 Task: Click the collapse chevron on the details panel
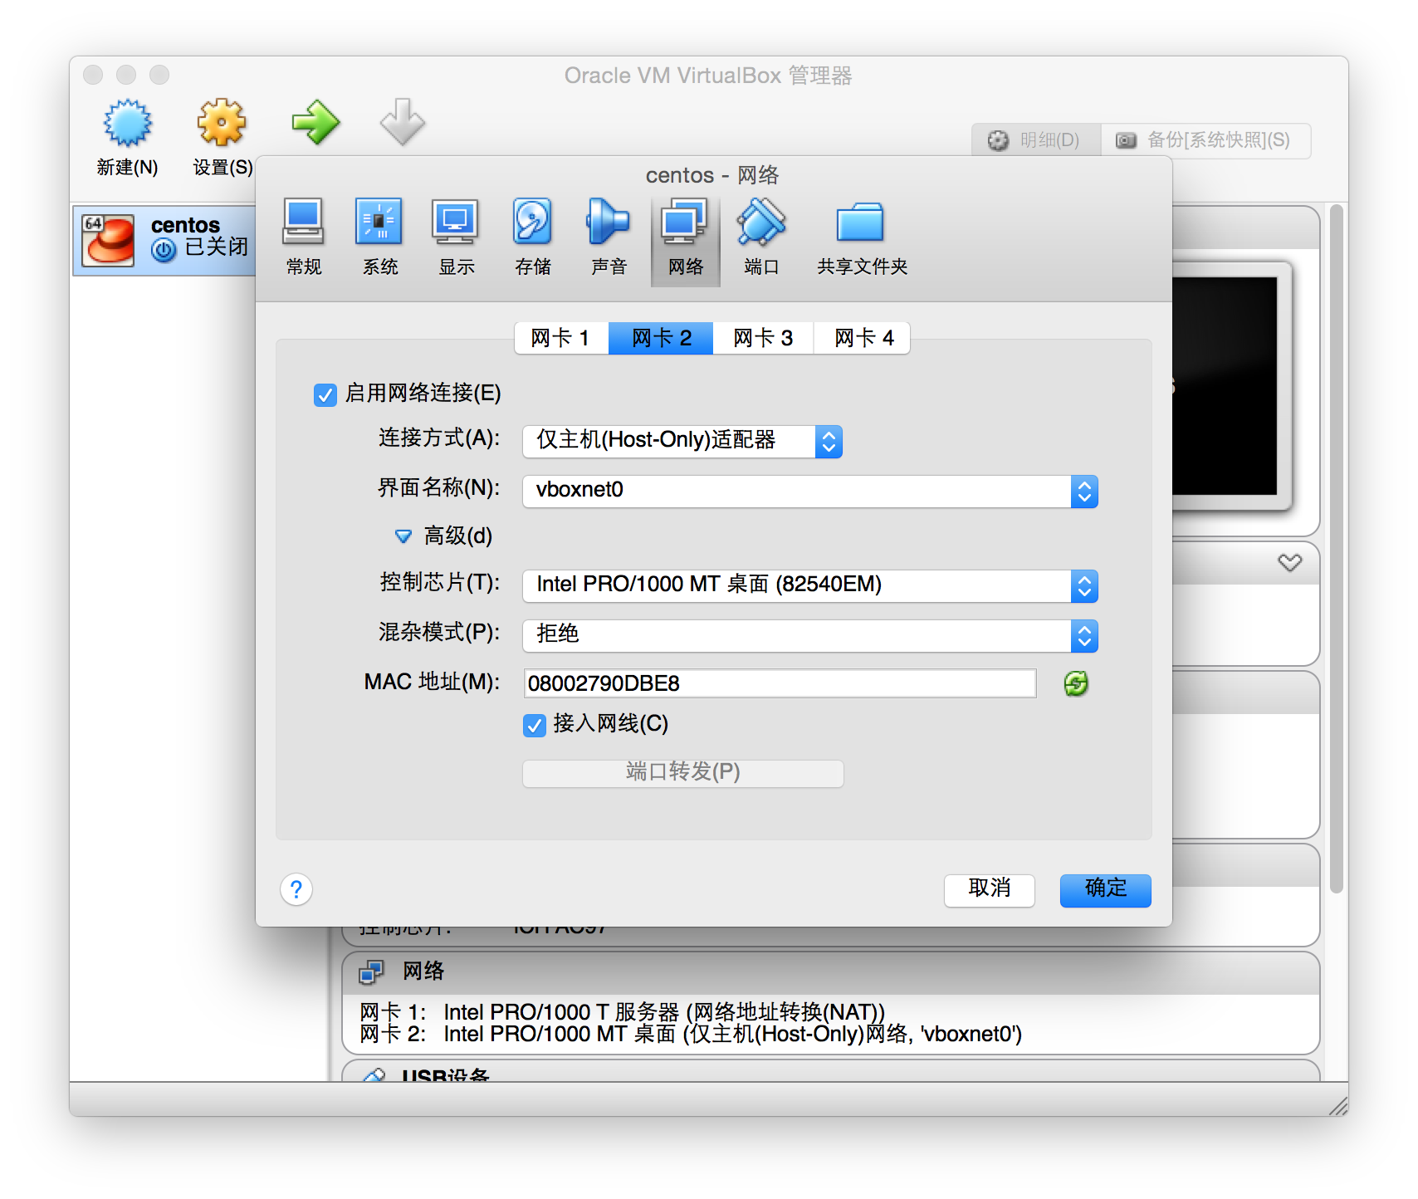point(1289,563)
